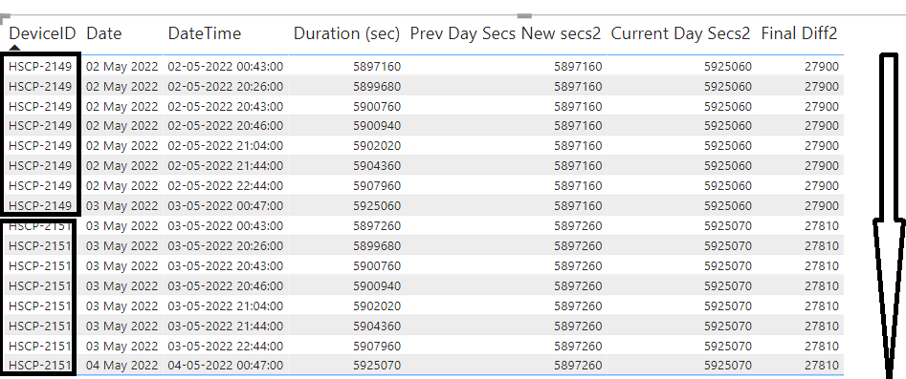The image size is (906, 379).
Task: Select cell 03-05-2022 22:44:00
Action: [x=226, y=347]
